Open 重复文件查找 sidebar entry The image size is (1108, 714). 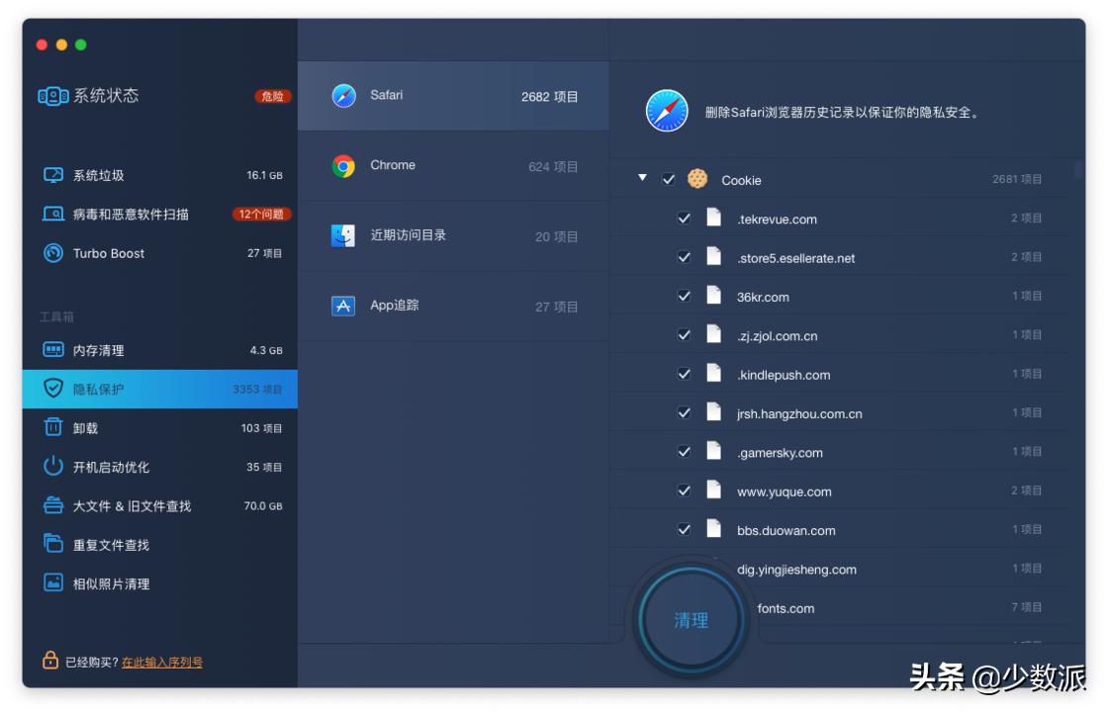[159, 545]
